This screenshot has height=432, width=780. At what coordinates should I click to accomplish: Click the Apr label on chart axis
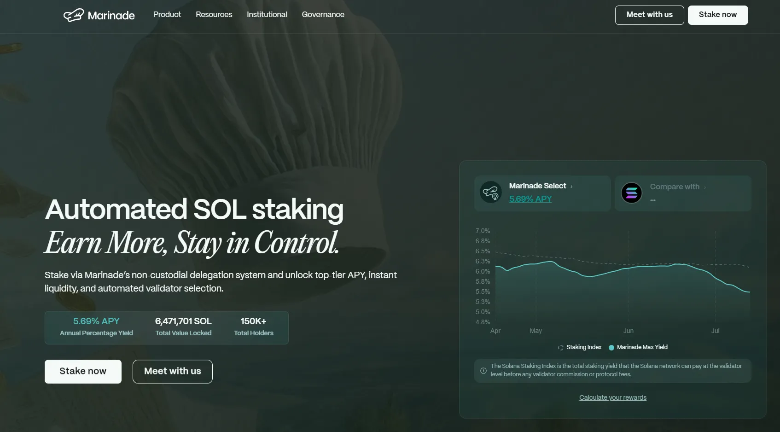pos(495,331)
